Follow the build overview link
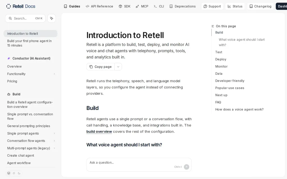The width and height of the screenshot is (287, 179). (x=99, y=131)
